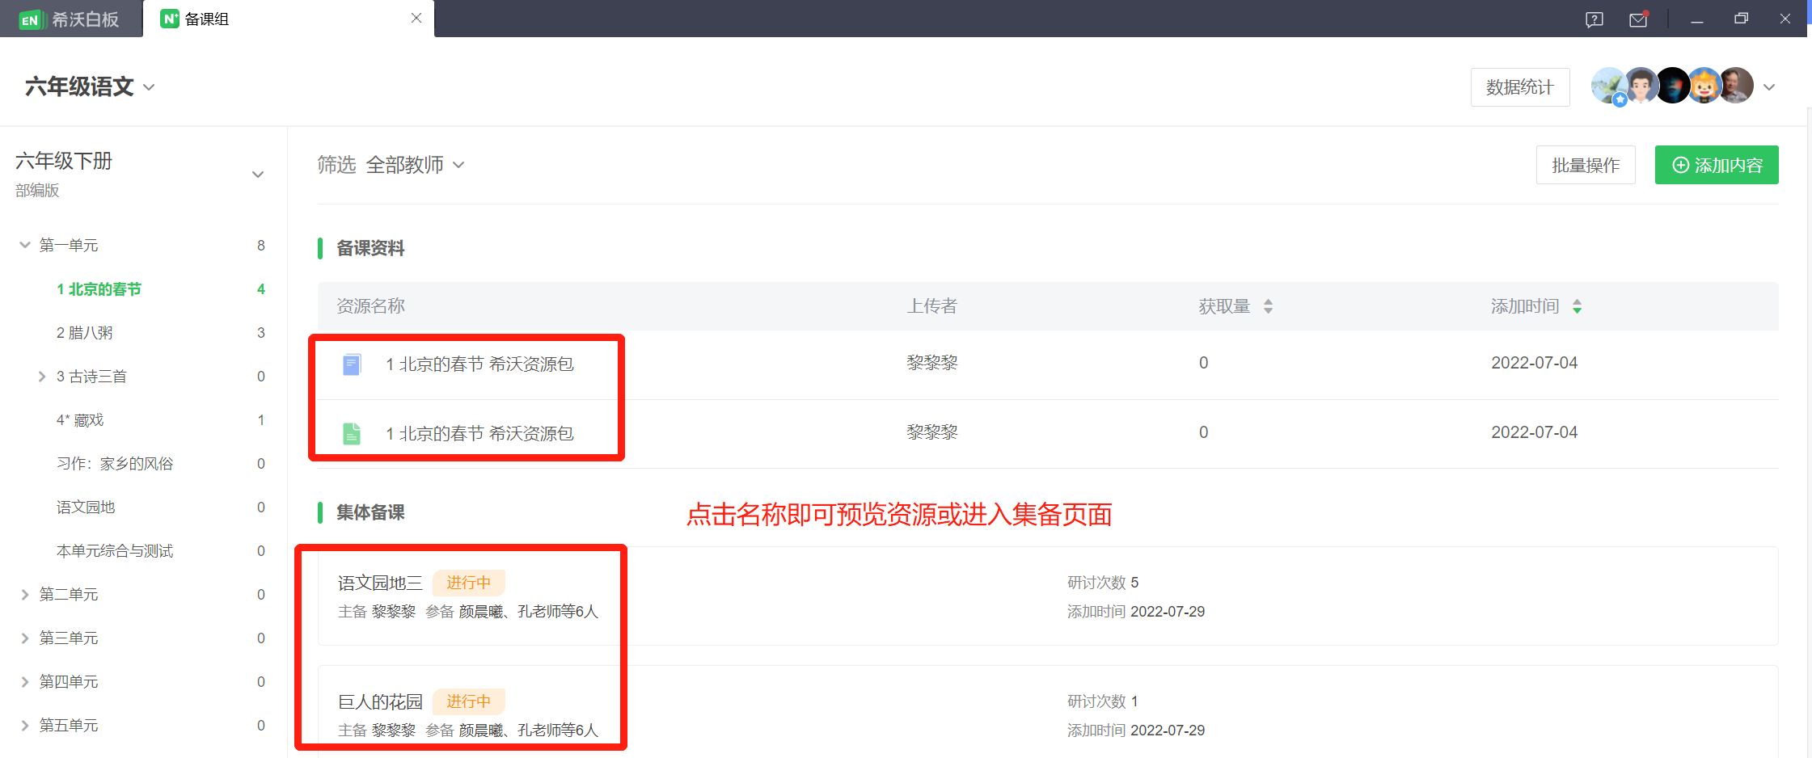Click the fourth orange cartoon avatar
This screenshot has width=1812, height=758.
click(1704, 86)
